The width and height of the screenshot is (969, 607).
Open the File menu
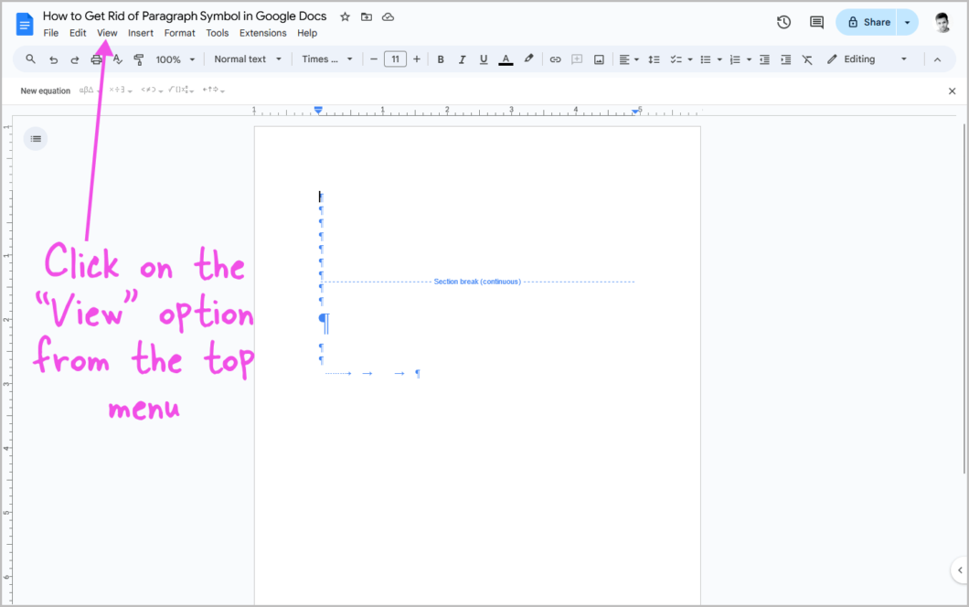click(50, 34)
